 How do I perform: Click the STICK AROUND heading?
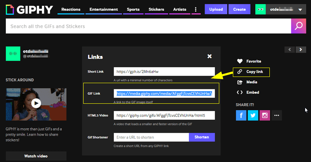coord(20,80)
